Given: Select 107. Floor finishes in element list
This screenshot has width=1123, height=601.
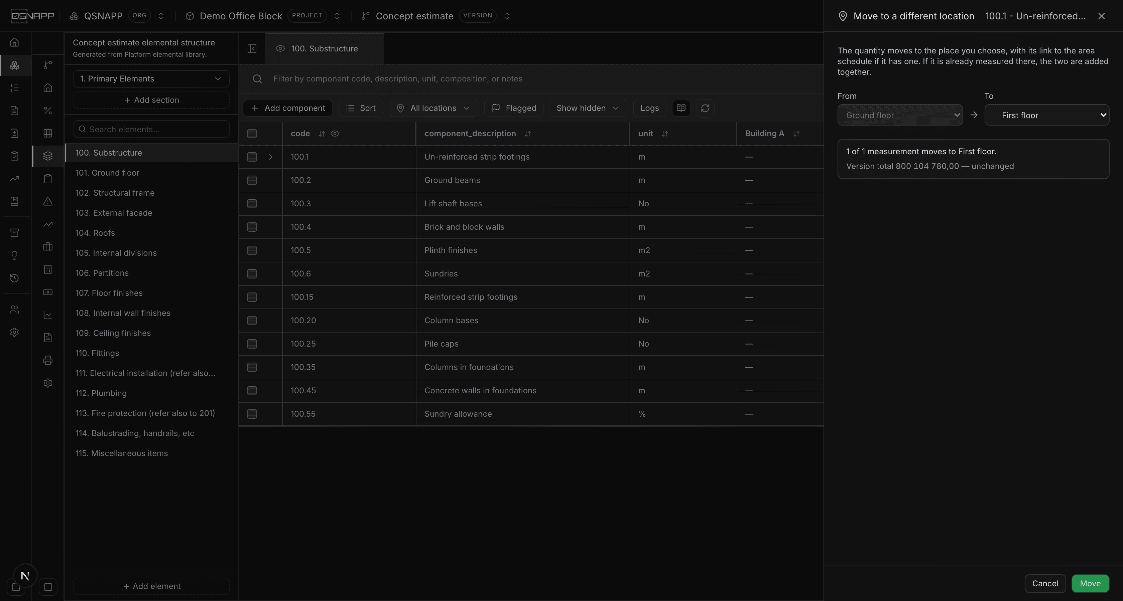Looking at the screenshot, I should (x=151, y=293).
